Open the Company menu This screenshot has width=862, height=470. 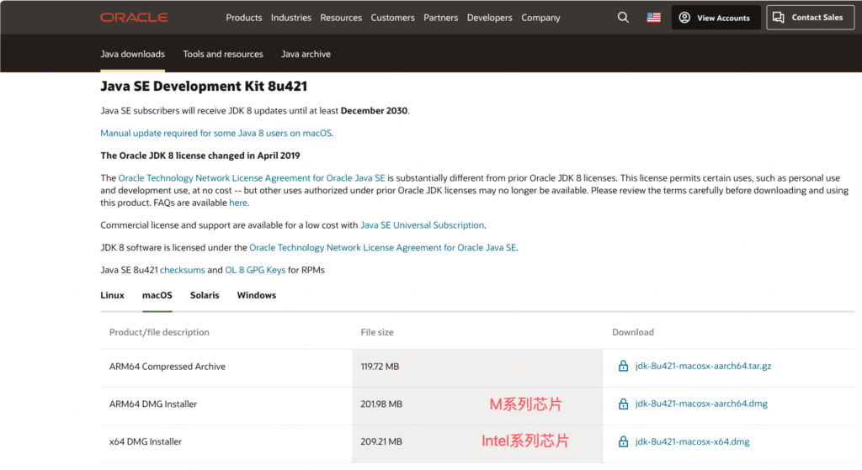pyautogui.click(x=540, y=18)
